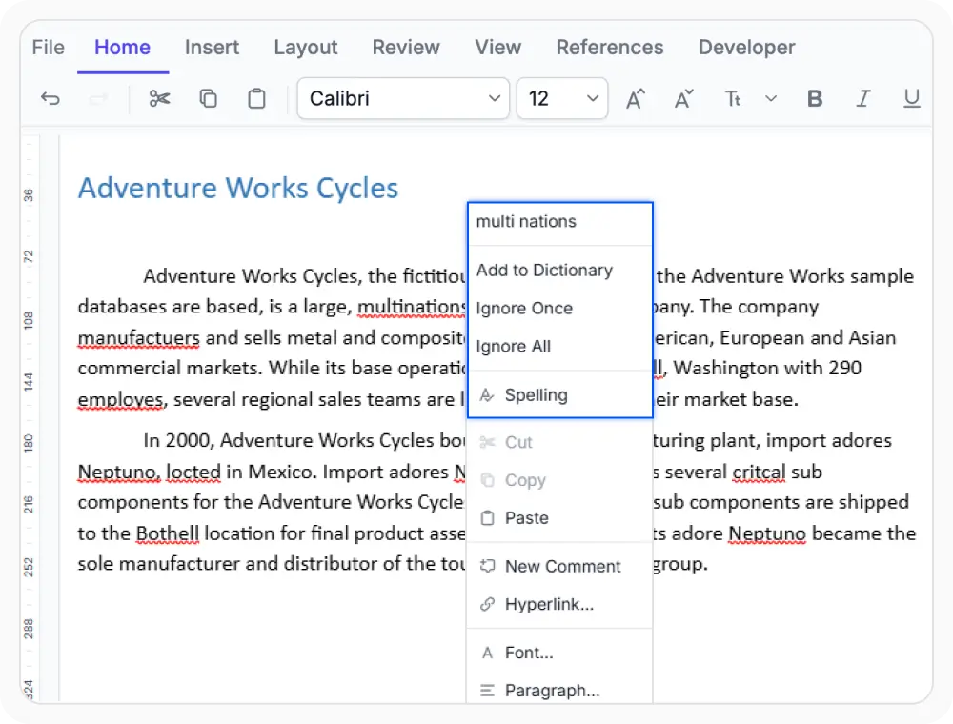
Task: Open Font... dialog from context menu
Action: tap(559, 653)
